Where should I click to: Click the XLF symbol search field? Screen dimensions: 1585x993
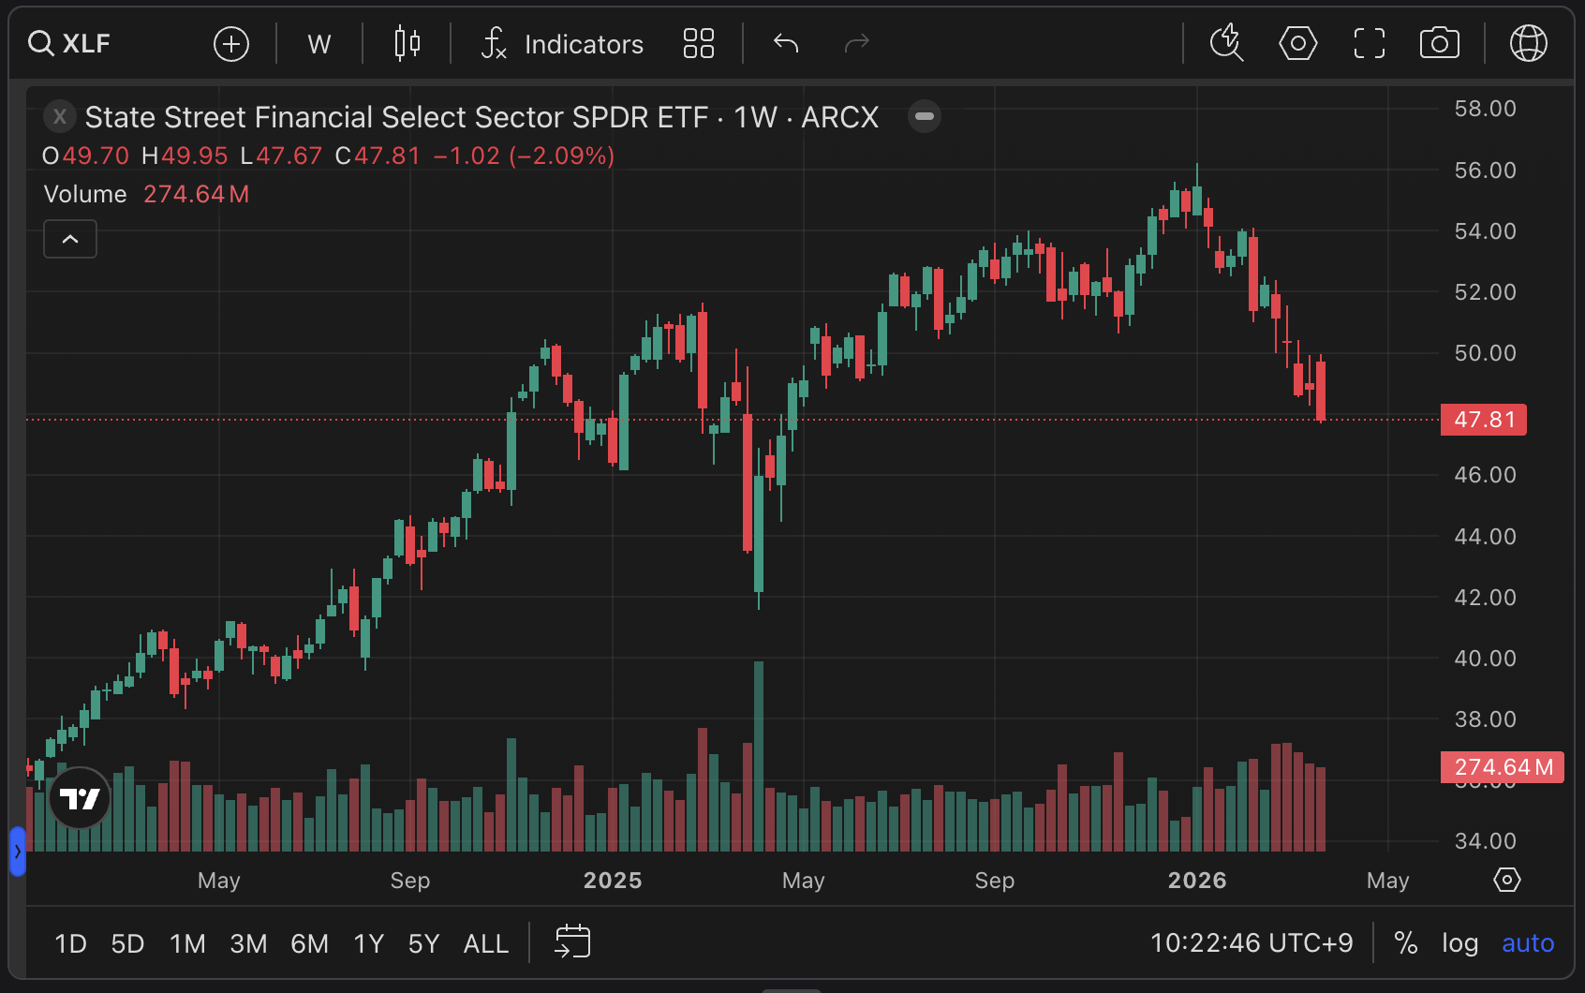tap(84, 44)
